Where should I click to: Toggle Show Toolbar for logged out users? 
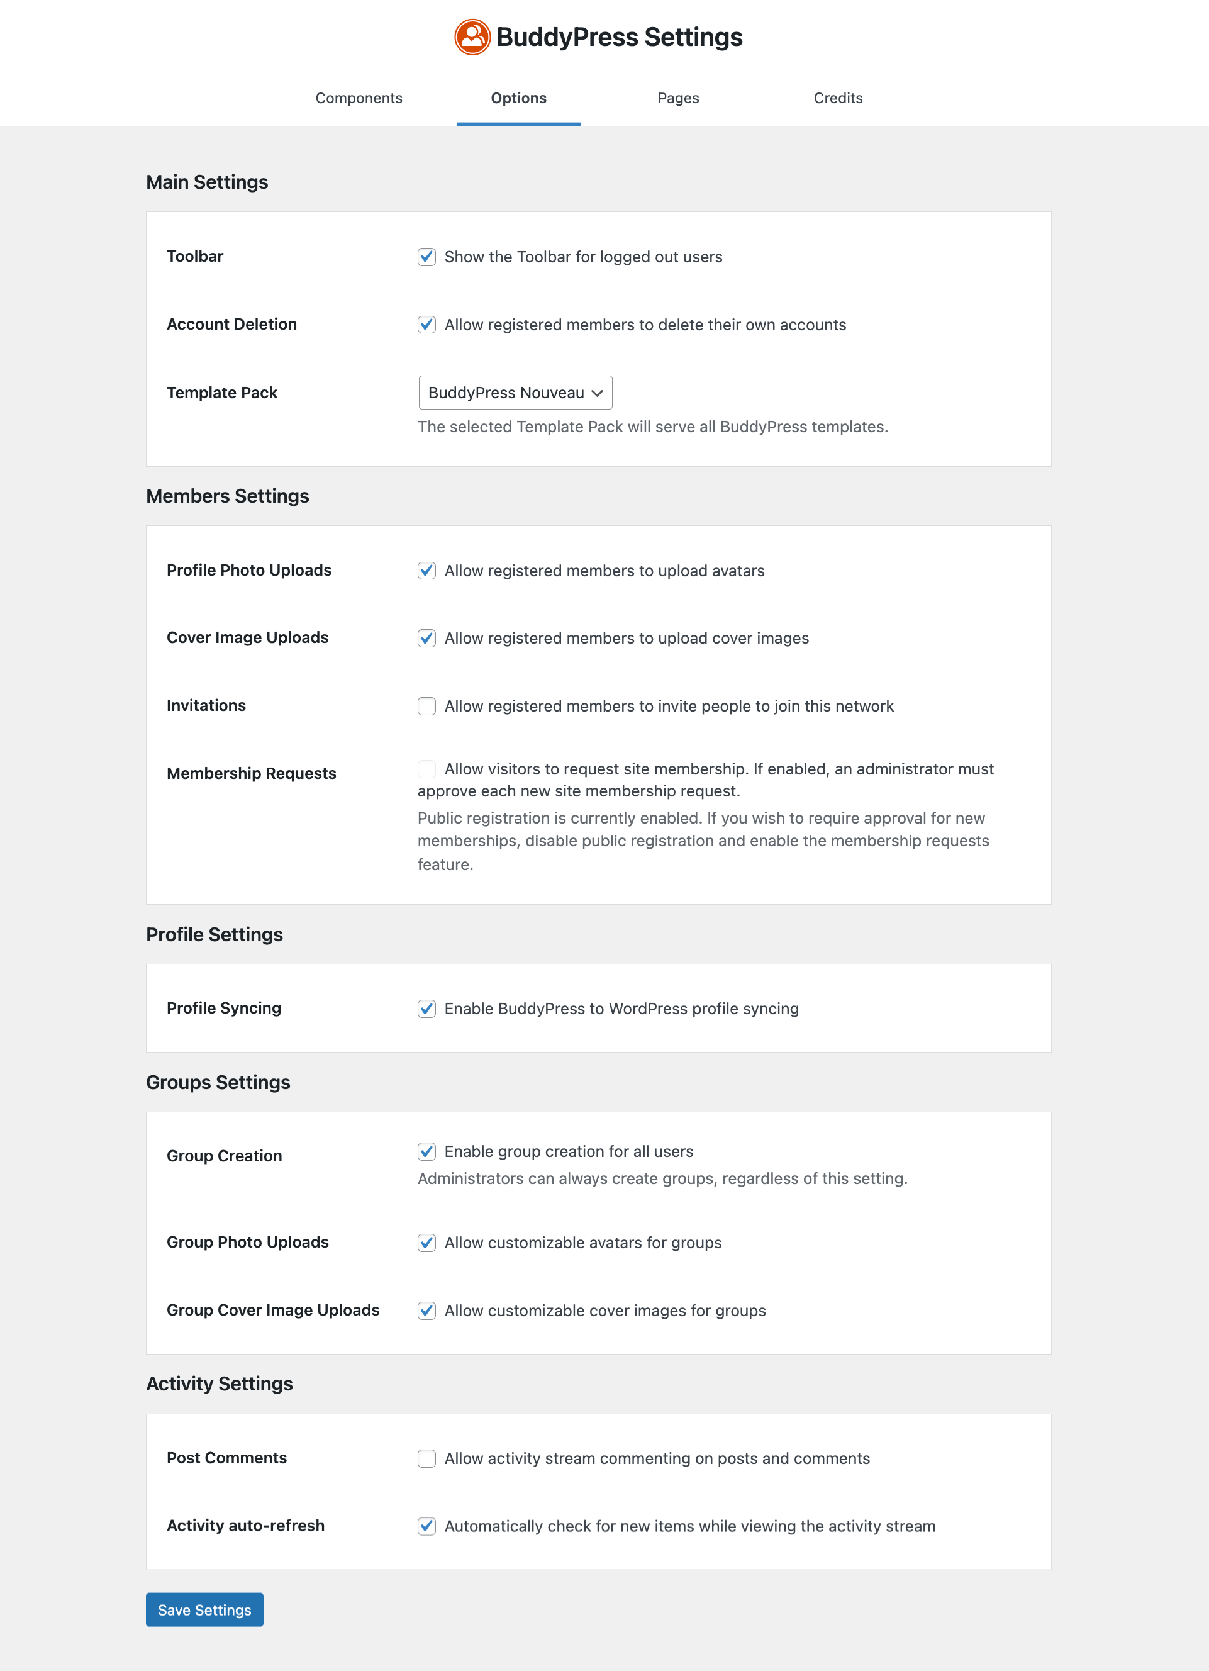pos(425,257)
